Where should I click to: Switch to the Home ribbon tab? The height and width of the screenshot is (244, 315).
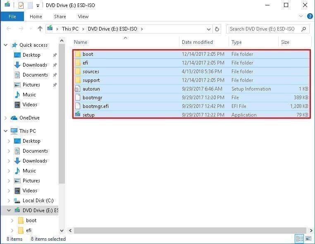coord(36,17)
